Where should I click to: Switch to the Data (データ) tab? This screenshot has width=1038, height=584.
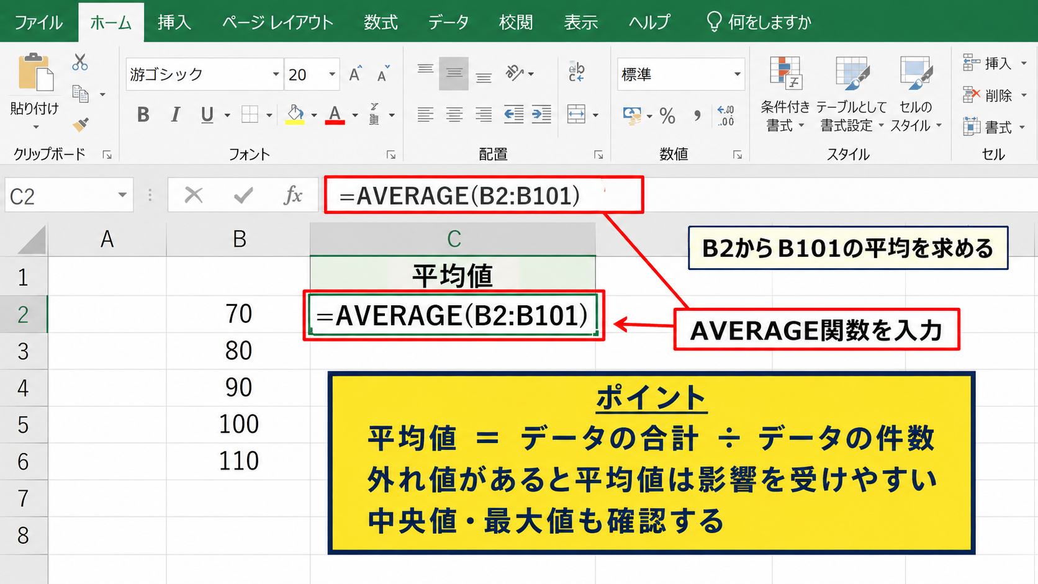pos(448,22)
